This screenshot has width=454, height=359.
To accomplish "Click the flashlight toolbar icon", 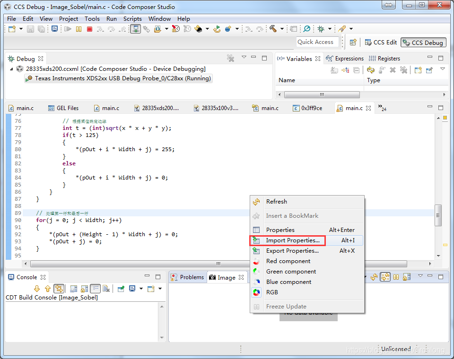I will click(x=342, y=29).
